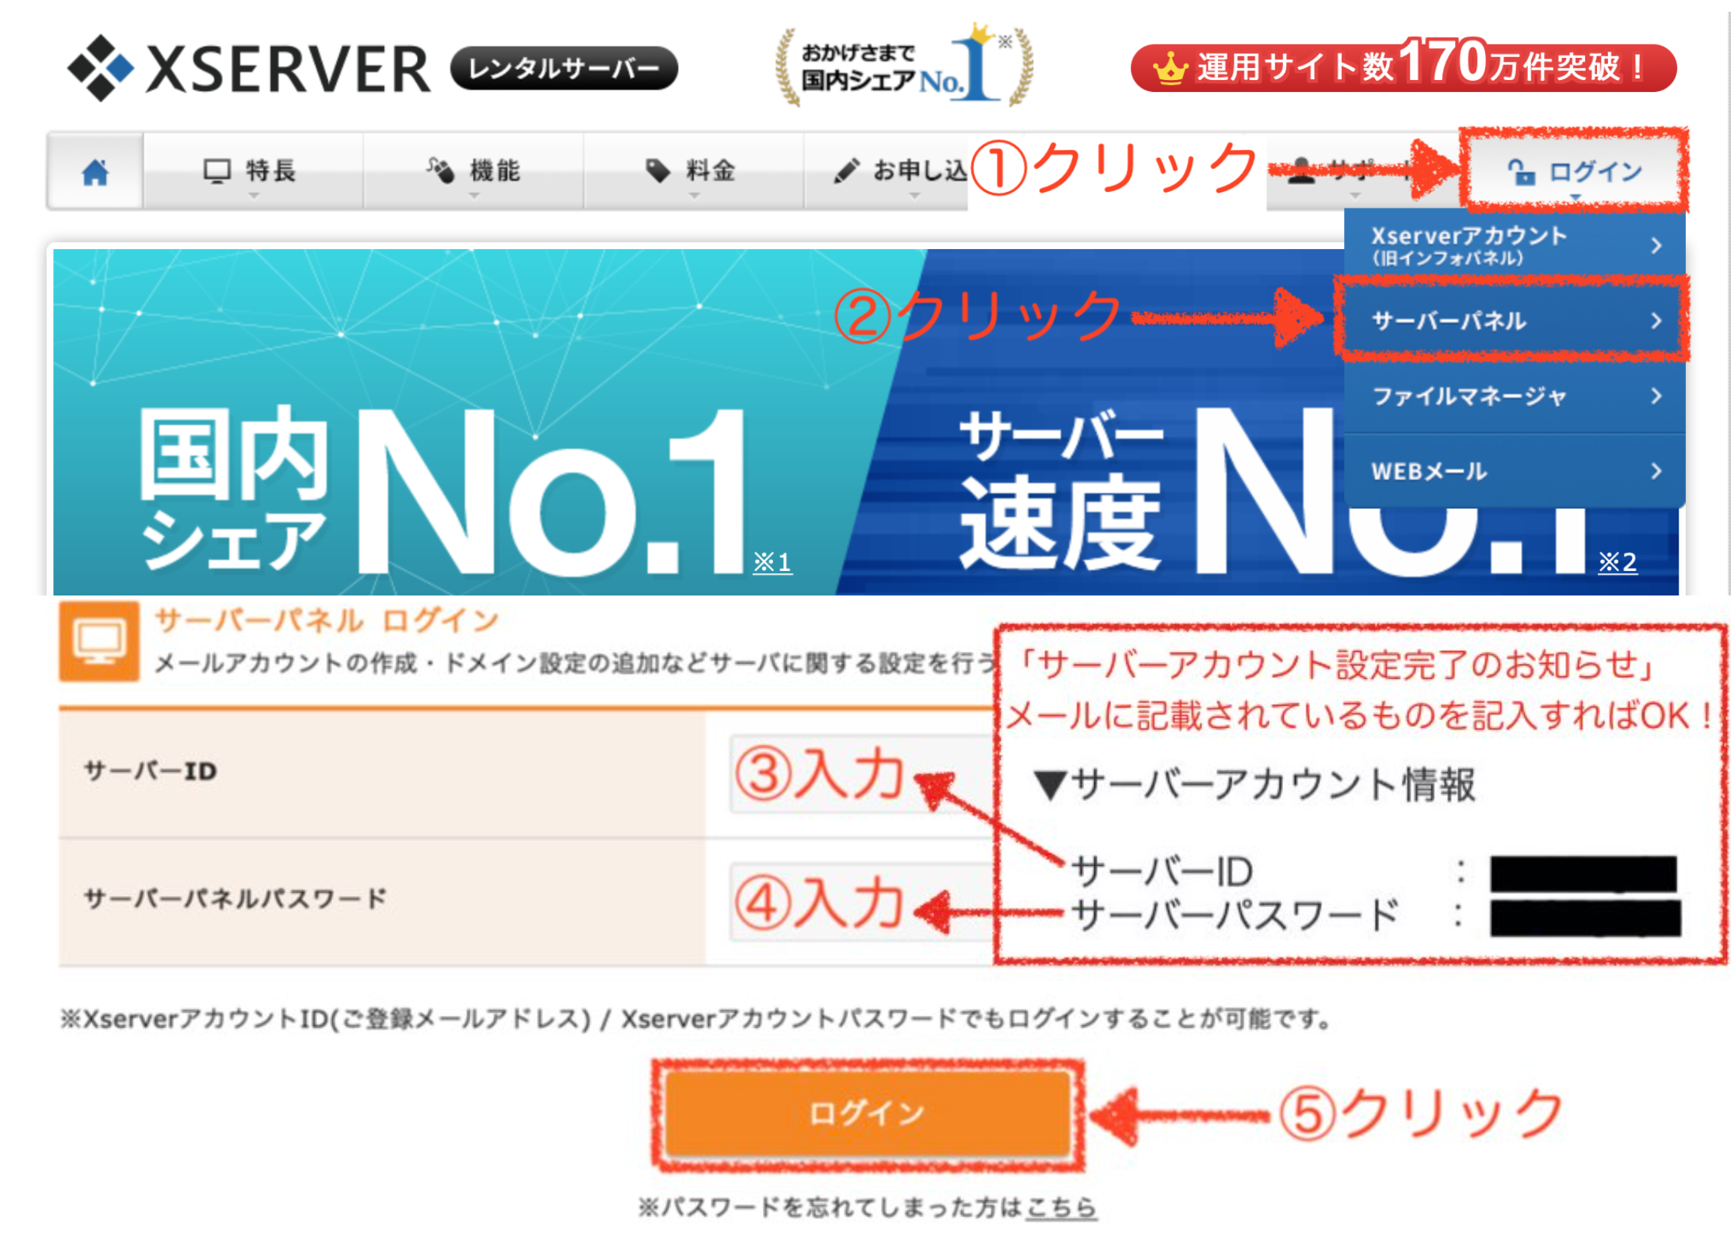The height and width of the screenshot is (1233, 1731).
Task: Click the chevron beside WEBメール
Action: coord(1656,471)
